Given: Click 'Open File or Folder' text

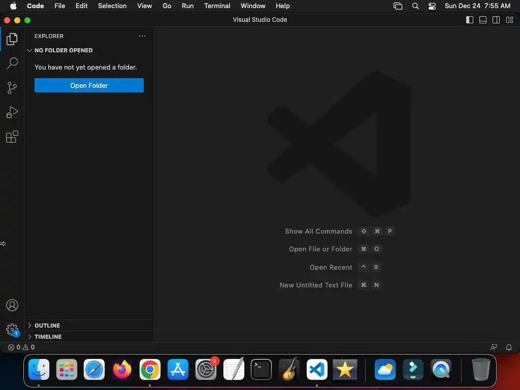Looking at the screenshot, I should (x=320, y=249).
